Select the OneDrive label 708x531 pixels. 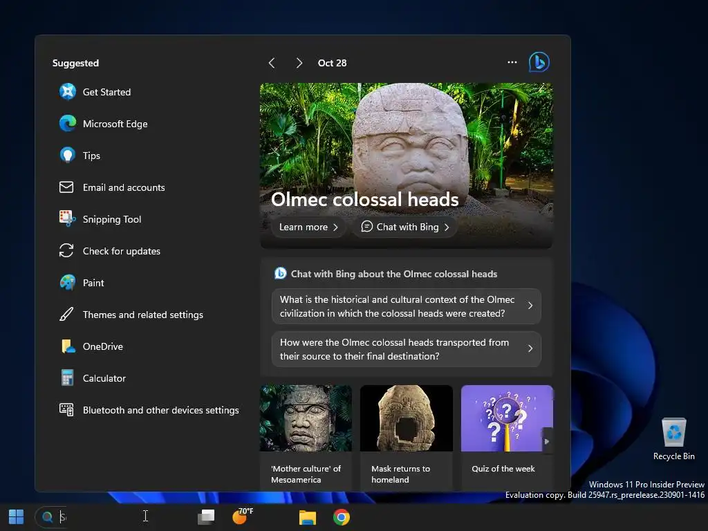[102, 347]
